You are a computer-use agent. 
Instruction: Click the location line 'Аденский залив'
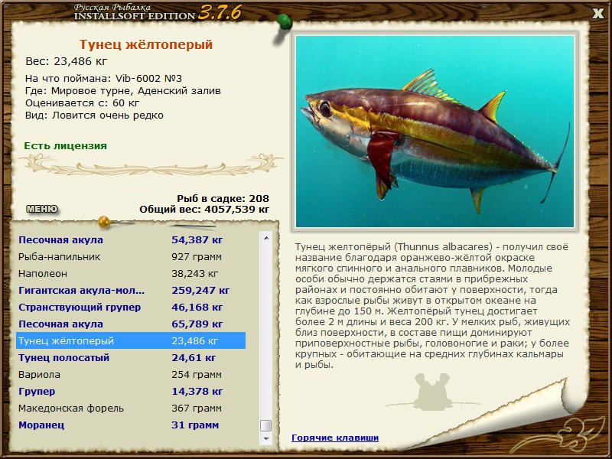pos(123,91)
